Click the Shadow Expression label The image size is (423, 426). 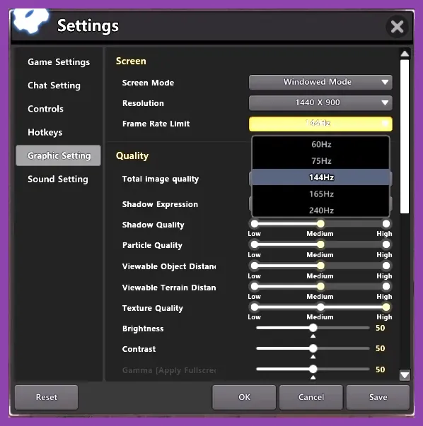[x=160, y=204]
